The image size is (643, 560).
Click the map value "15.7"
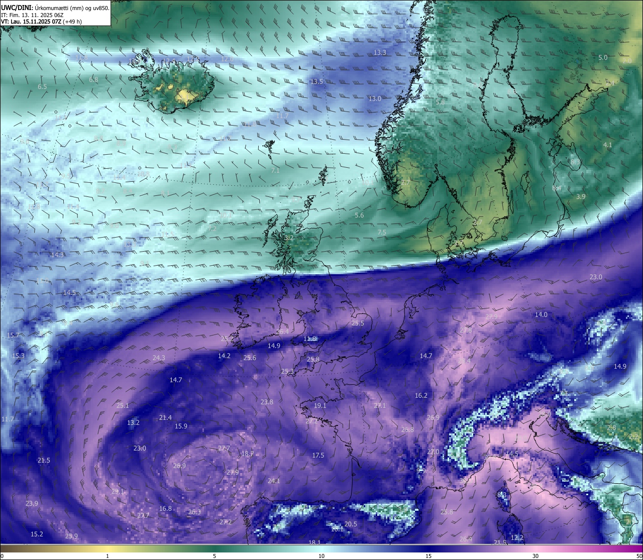tap(14, 335)
